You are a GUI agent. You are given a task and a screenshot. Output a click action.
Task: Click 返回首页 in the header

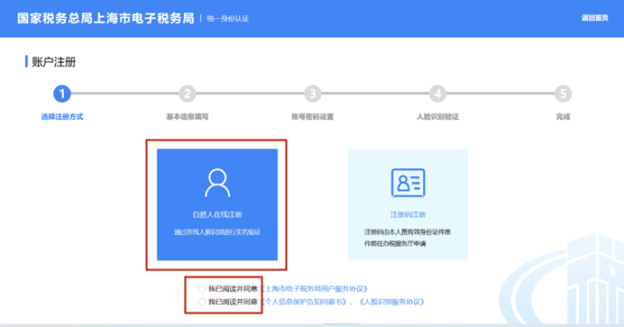click(x=594, y=18)
